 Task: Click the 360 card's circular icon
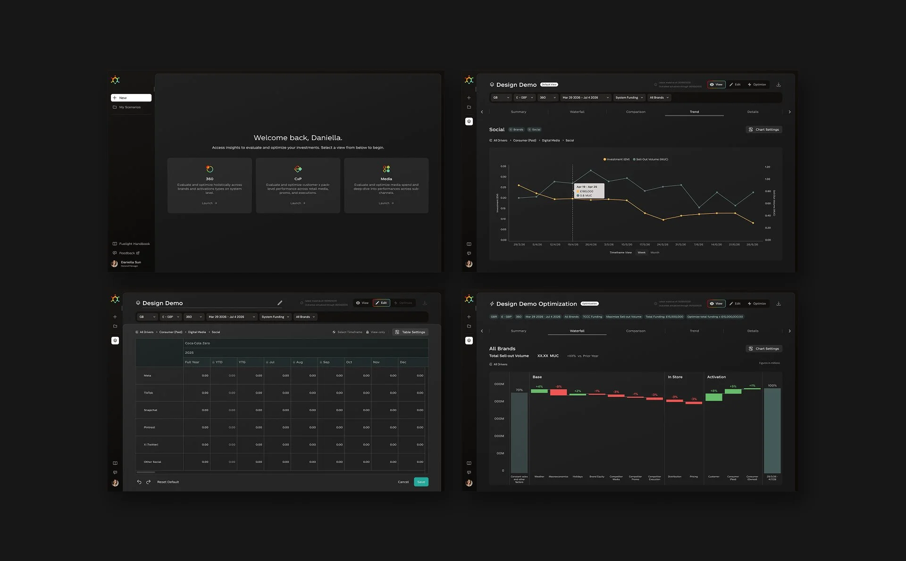[210, 169]
